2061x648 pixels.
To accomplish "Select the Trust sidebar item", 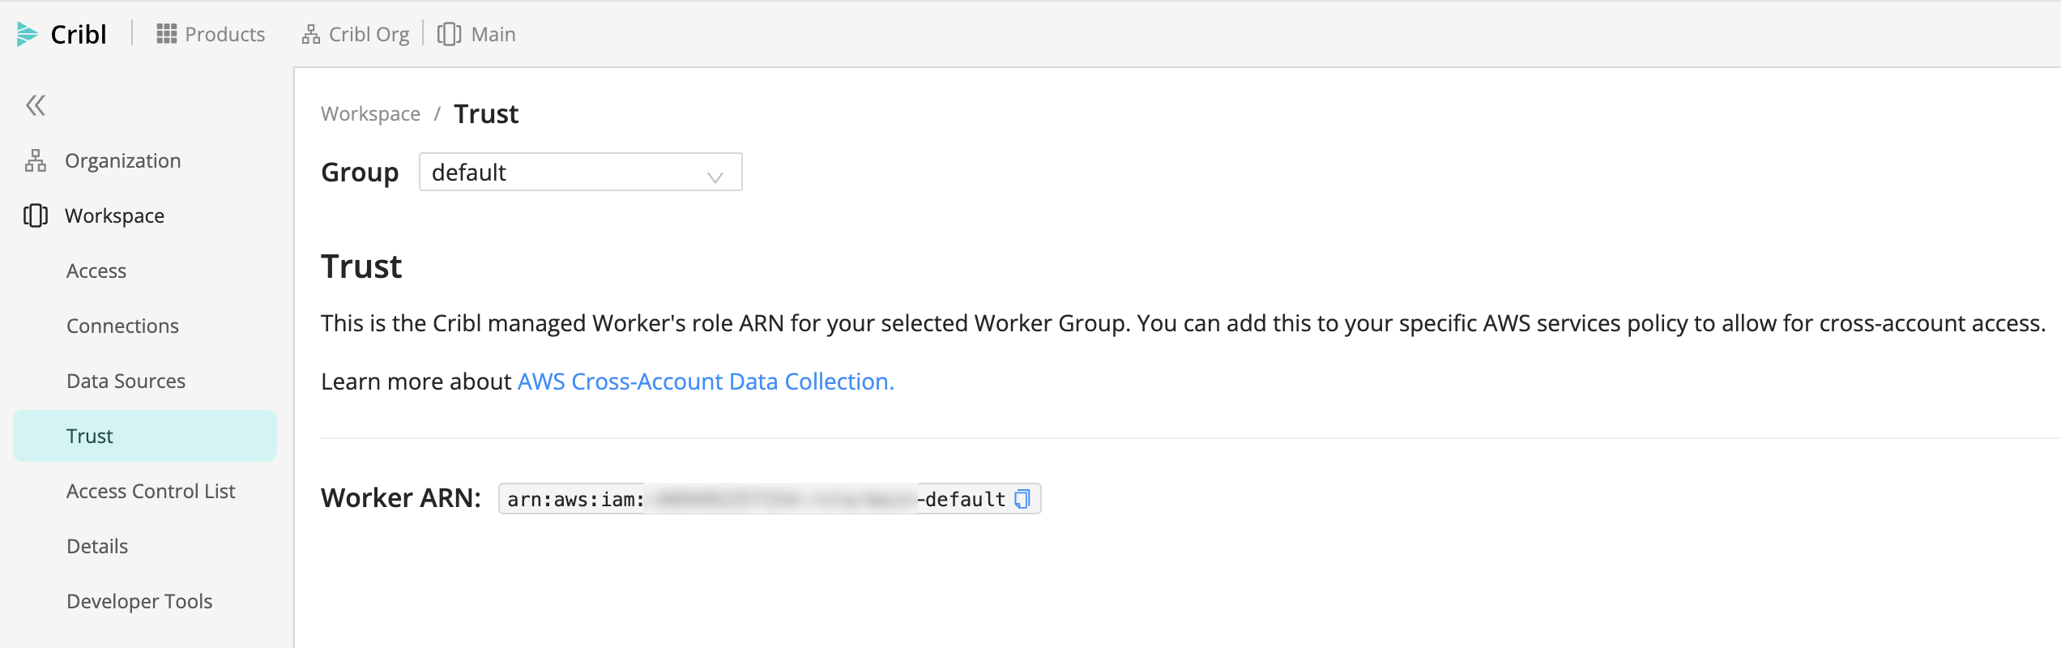I will click(90, 436).
